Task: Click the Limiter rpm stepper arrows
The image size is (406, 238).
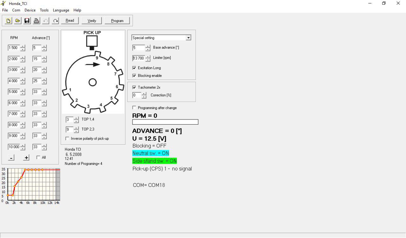Action: coord(147,58)
